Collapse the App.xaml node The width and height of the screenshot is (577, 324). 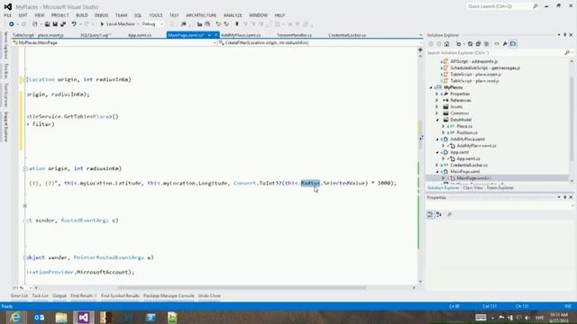437,152
